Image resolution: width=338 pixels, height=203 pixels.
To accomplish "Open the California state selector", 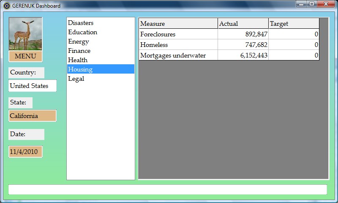I will pyautogui.click(x=33, y=116).
